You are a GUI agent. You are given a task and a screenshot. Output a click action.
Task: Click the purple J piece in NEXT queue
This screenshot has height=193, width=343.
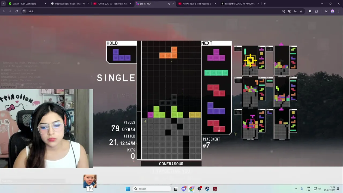(216, 108)
